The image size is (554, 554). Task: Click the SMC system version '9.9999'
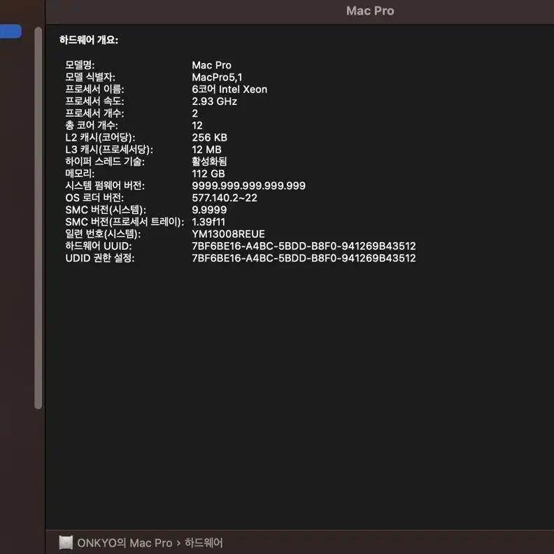[209, 210]
